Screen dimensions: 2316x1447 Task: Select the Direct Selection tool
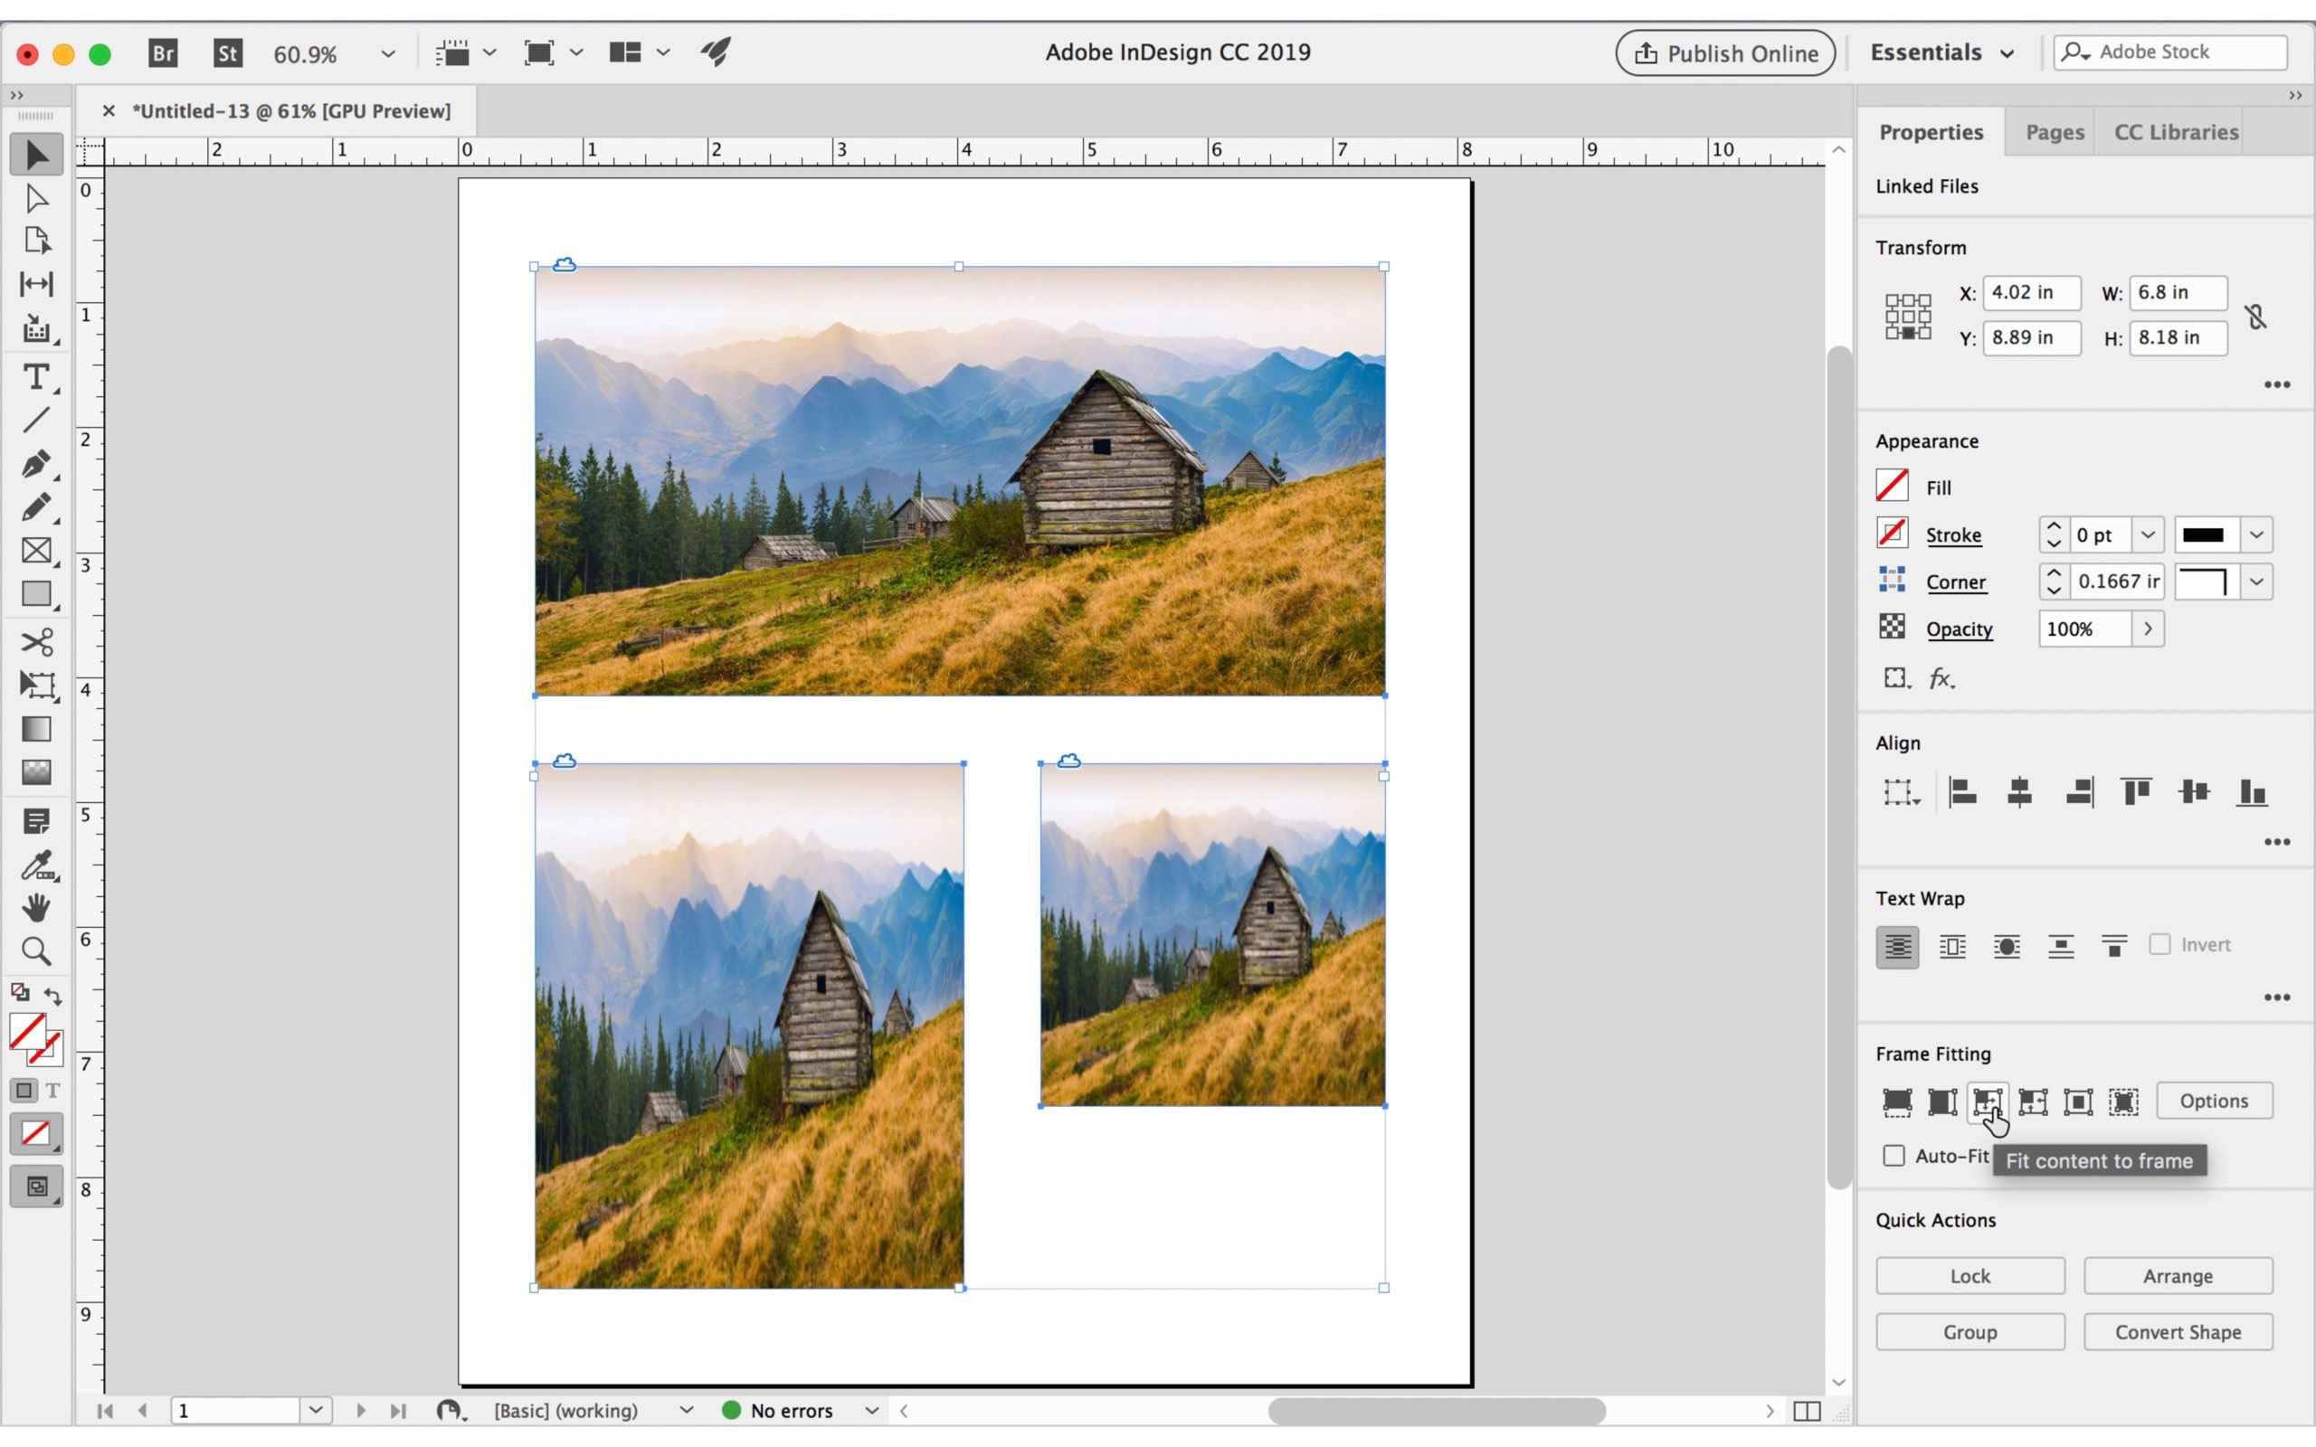[36, 198]
